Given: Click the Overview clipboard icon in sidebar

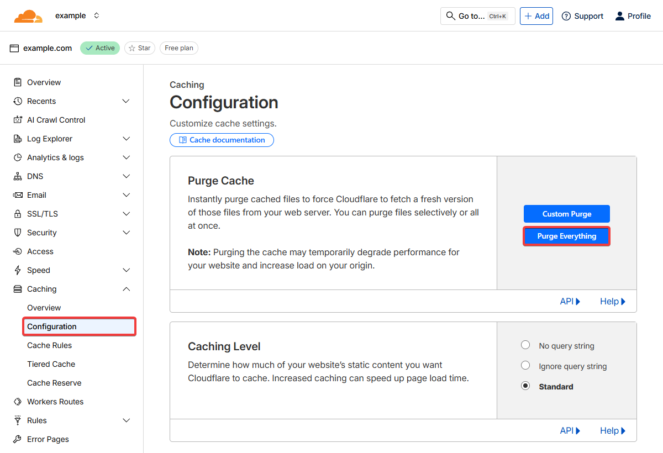Looking at the screenshot, I should [x=18, y=82].
